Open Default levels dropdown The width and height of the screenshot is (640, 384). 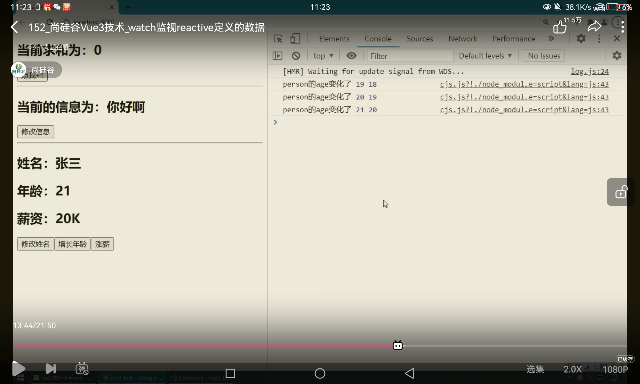(x=485, y=56)
